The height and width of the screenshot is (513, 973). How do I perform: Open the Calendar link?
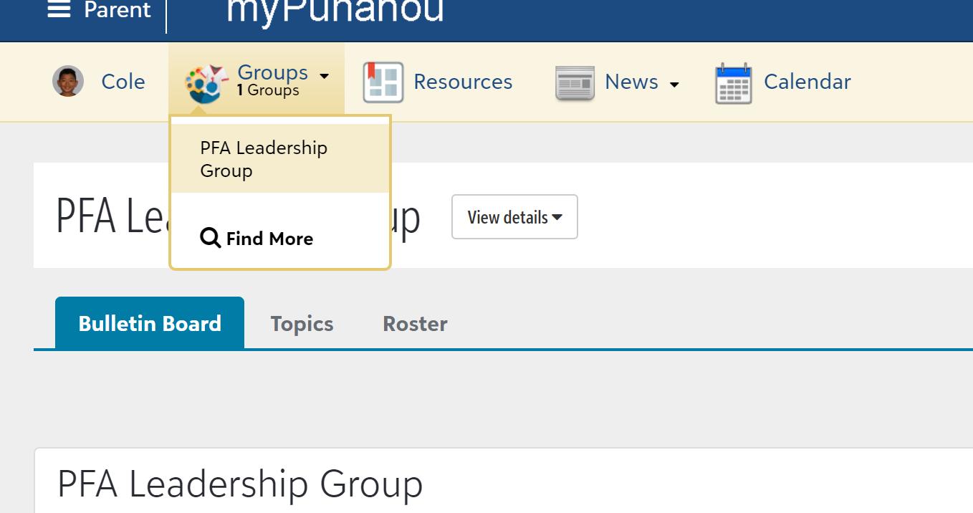[x=807, y=82]
